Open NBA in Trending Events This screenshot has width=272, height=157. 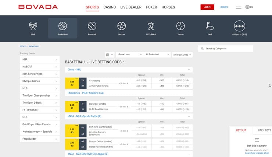pos(40,59)
